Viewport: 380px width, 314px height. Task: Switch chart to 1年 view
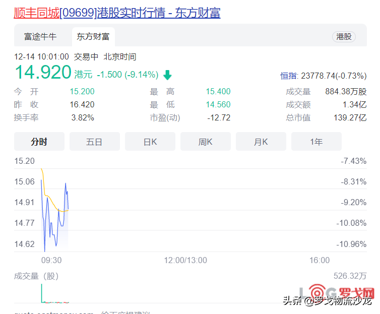pos(316,142)
